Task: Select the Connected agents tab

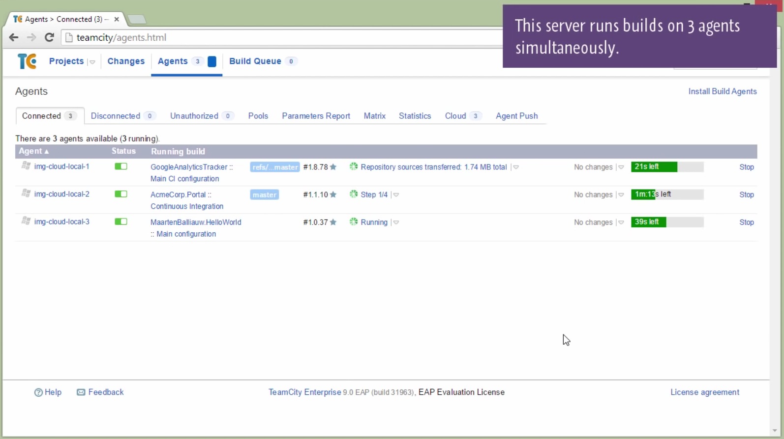Action: 50,116
